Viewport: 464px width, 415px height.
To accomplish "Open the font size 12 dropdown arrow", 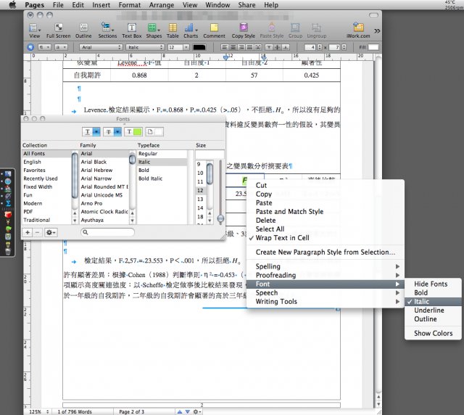I will tap(186, 47).
